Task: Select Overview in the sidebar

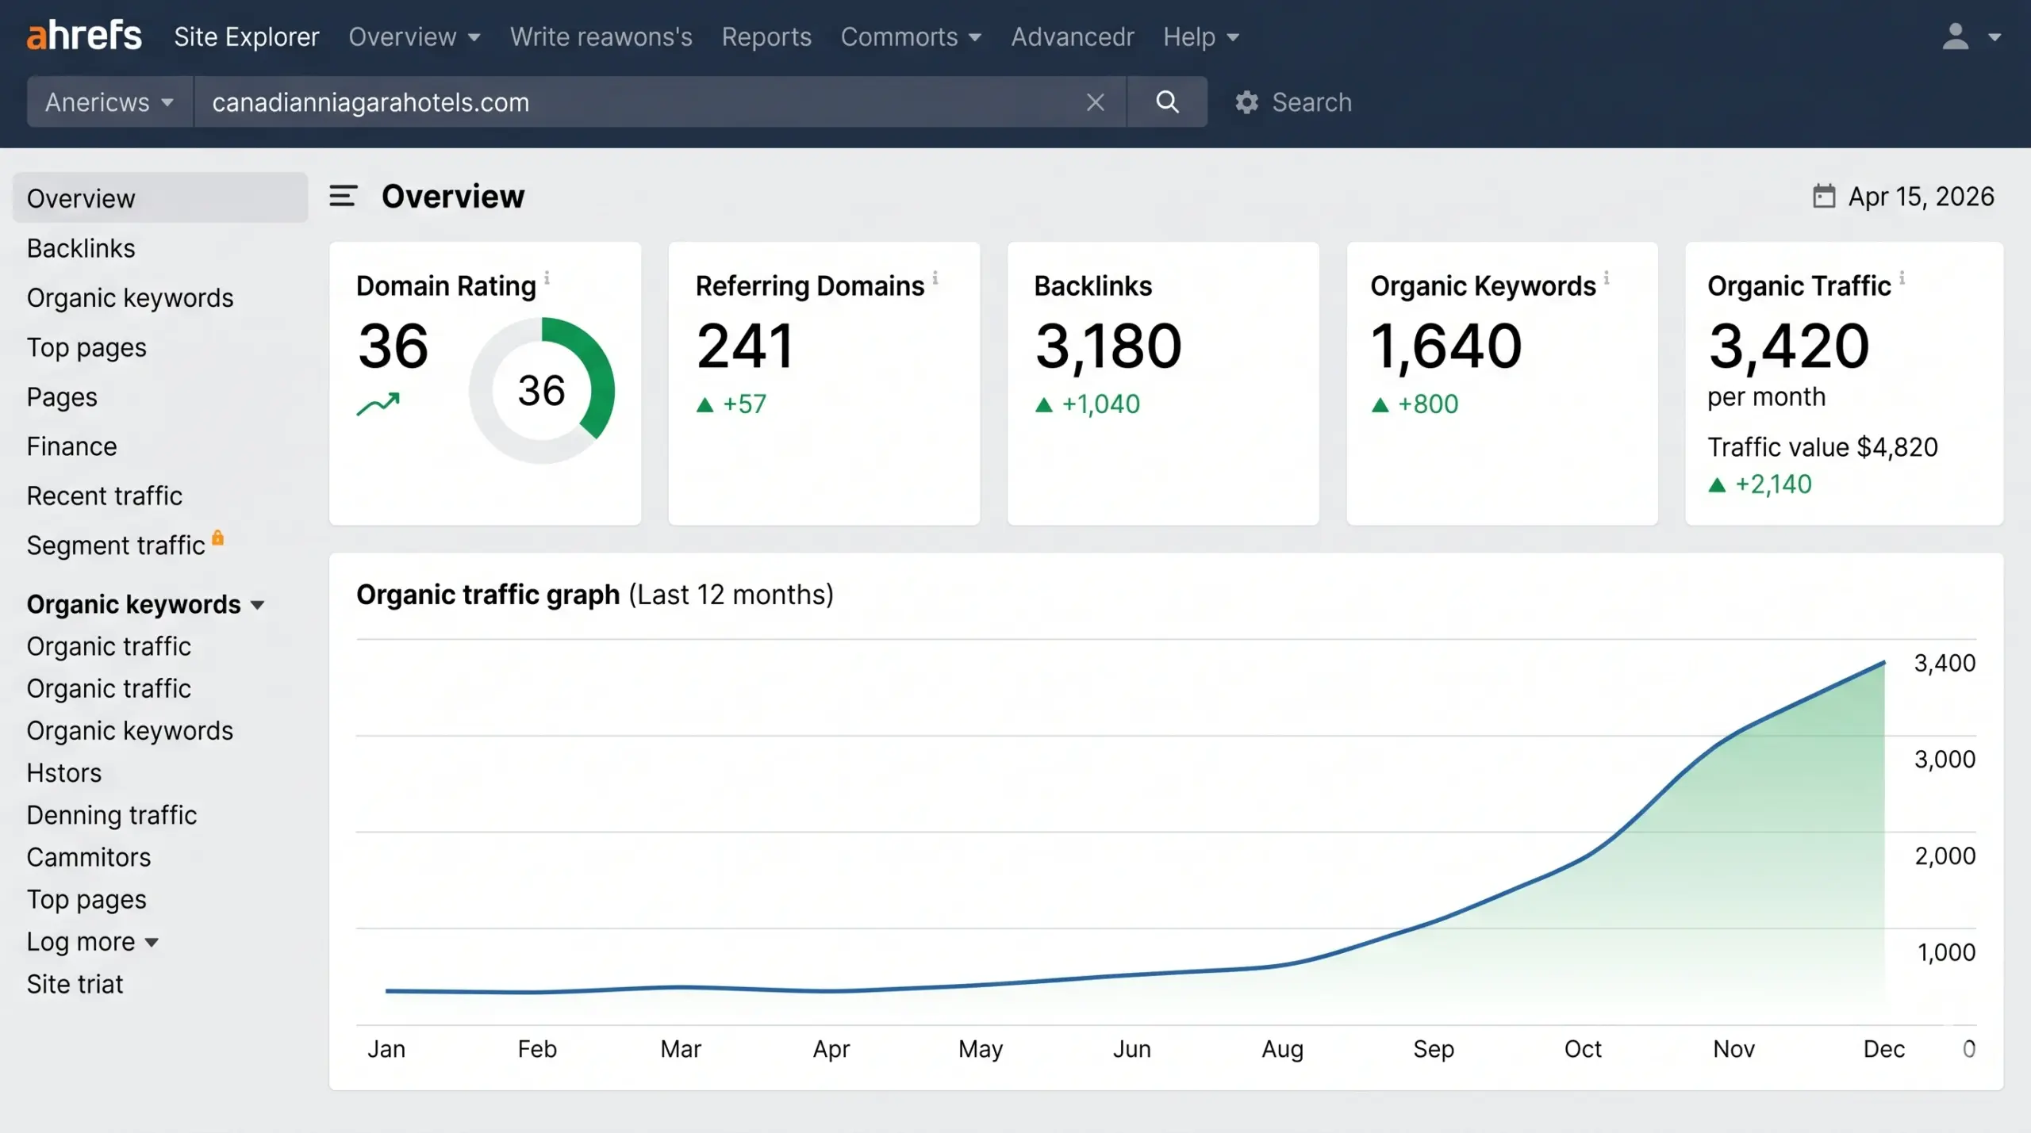Action: point(160,198)
